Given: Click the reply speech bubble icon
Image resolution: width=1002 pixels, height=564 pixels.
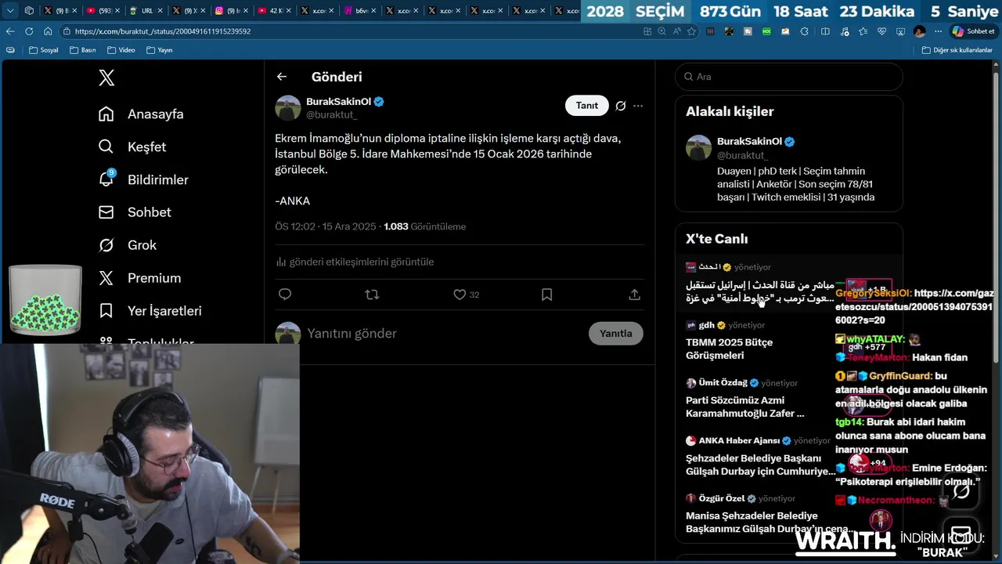Looking at the screenshot, I should pos(285,295).
